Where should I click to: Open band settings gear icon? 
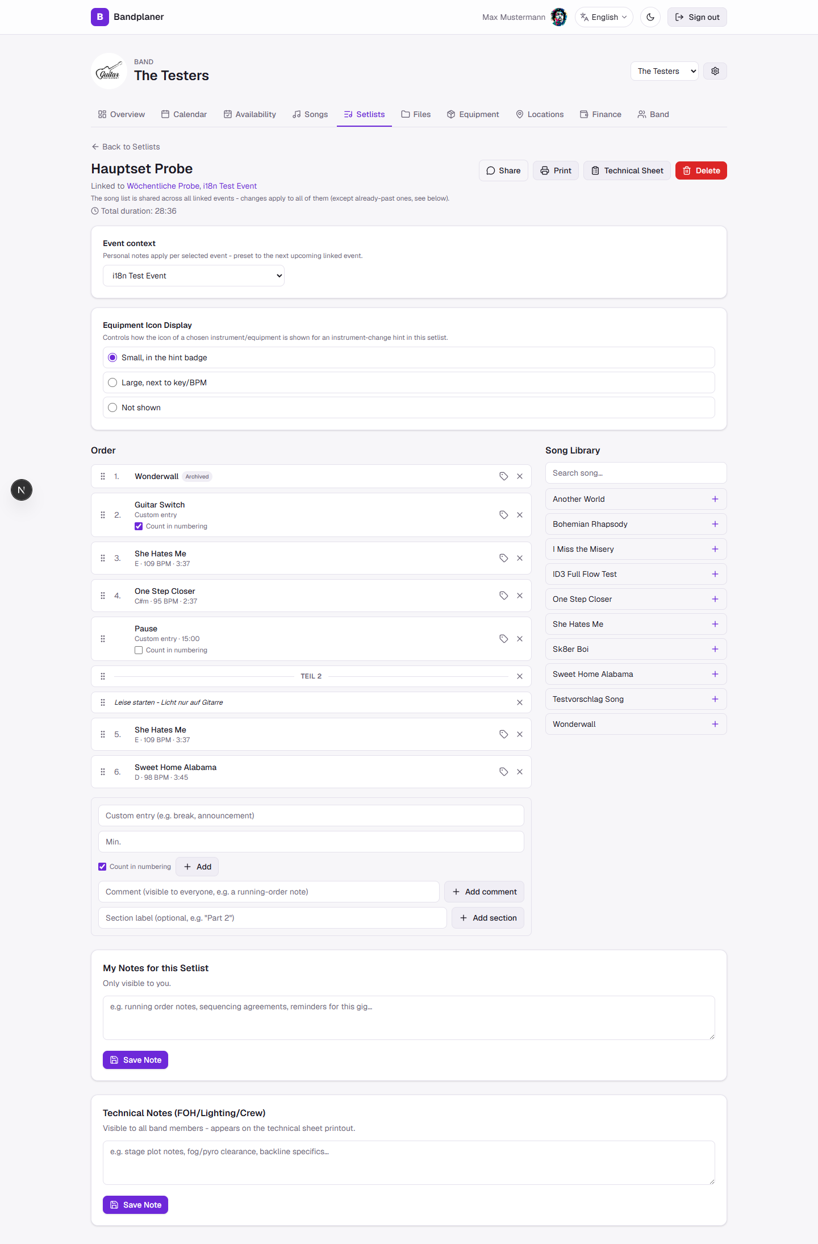(x=715, y=71)
